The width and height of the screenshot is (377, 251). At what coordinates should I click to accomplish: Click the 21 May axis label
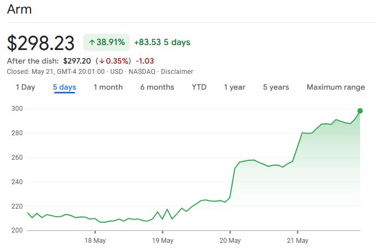(297, 241)
